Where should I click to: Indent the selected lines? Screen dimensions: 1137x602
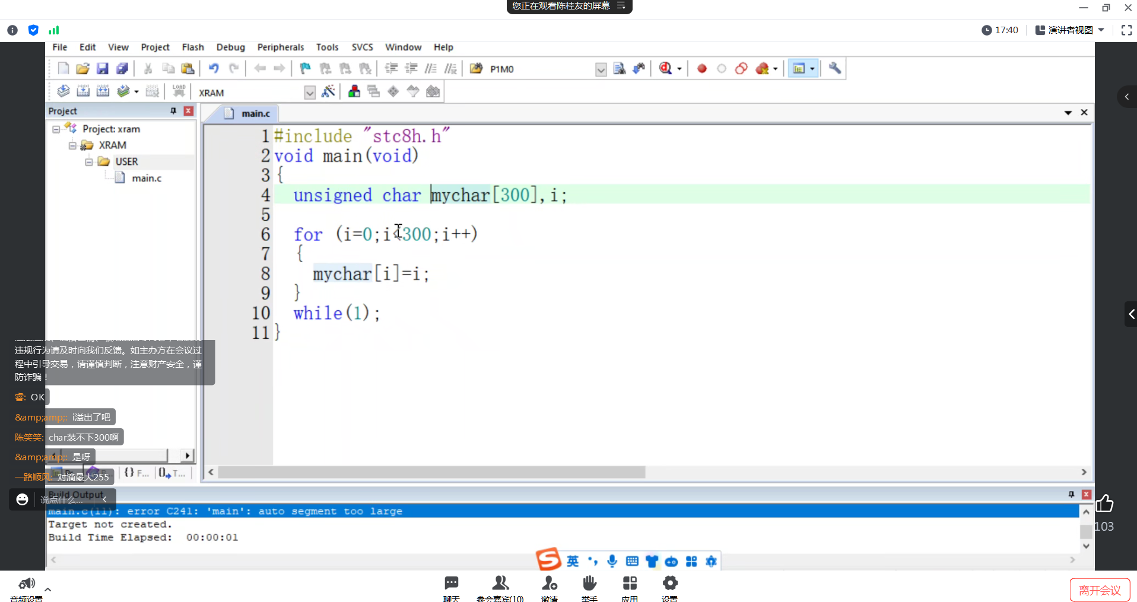click(x=391, y=69)
